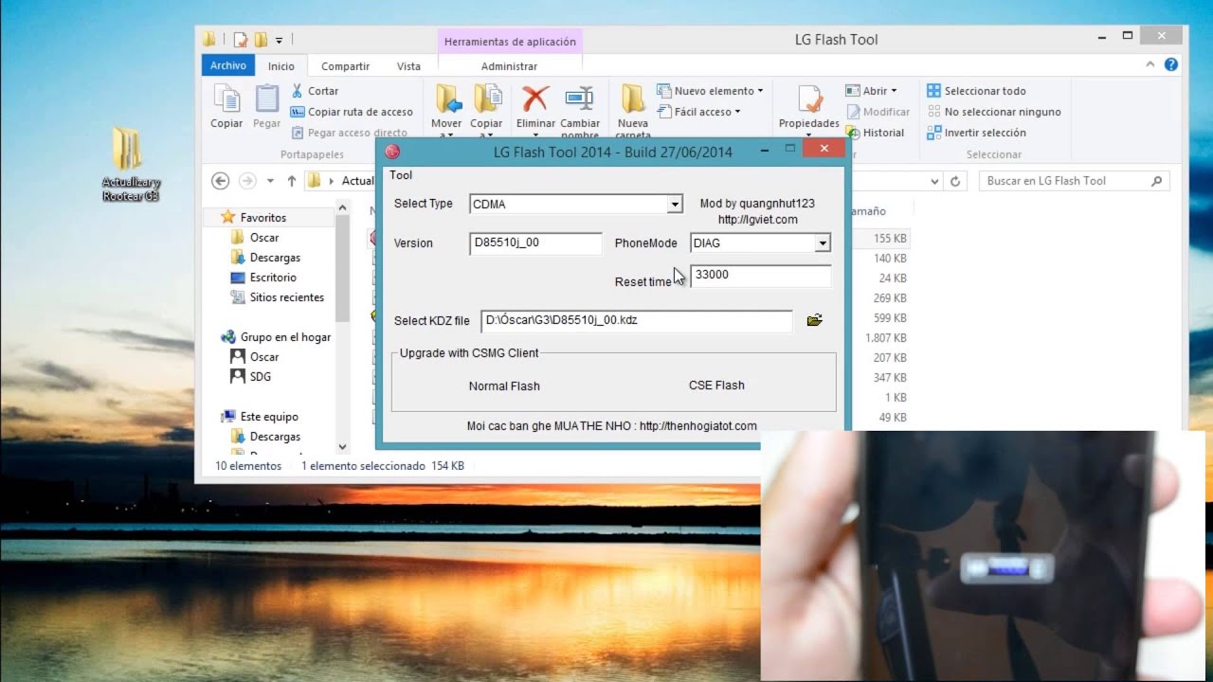Open Descargas under Favoritos

[265, 258]
